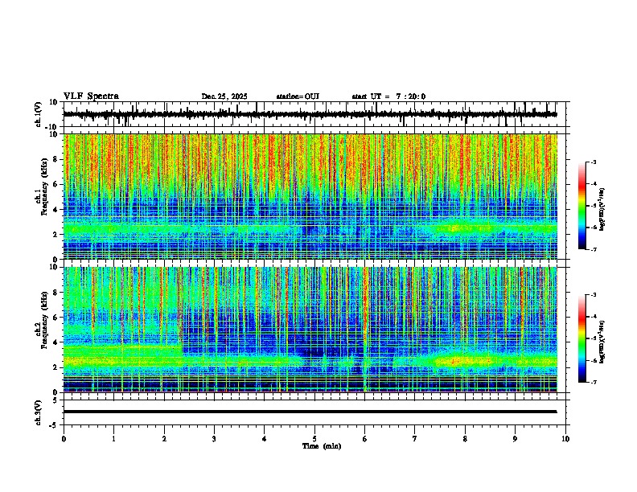This screenshot has width=637, height=492.
Task: Click the -3 label on ch.2 color bar
Action: 593,295
